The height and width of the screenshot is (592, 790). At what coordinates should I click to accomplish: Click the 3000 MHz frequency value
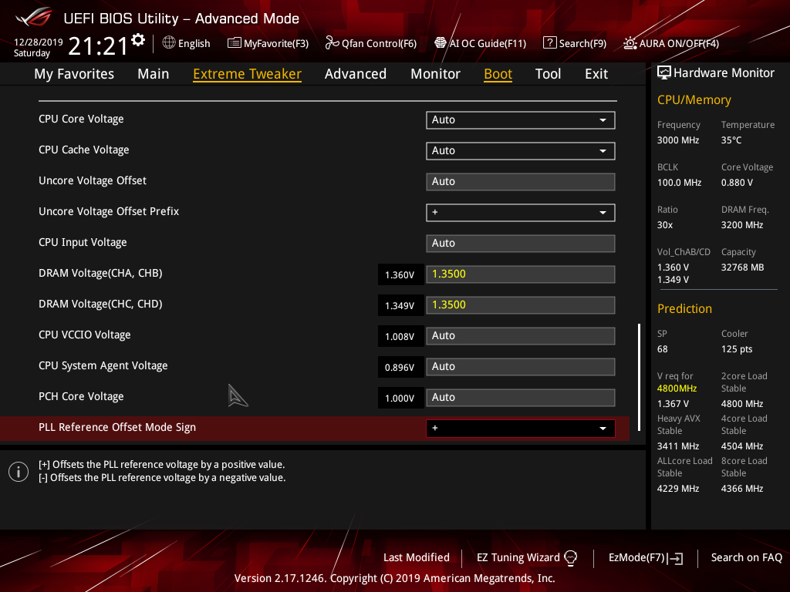click(x=677, y=140)
